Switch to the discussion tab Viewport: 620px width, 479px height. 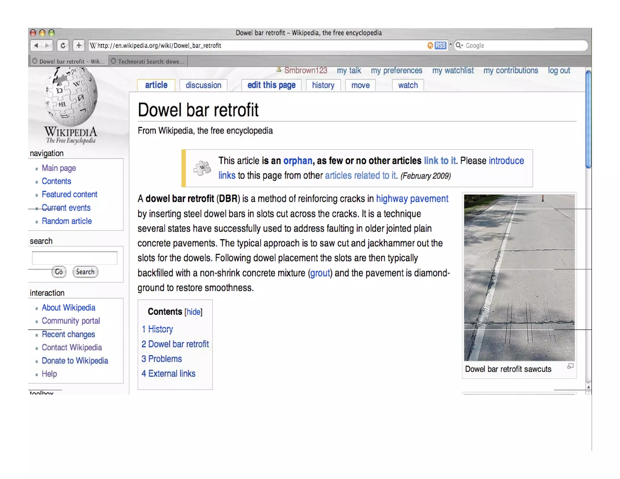(x=203, y=85)
